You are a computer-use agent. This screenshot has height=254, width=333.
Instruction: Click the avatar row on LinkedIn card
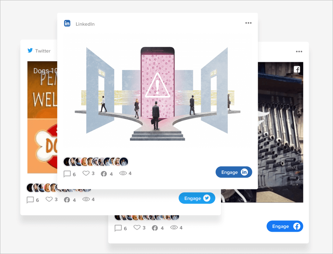coord(96,162)
